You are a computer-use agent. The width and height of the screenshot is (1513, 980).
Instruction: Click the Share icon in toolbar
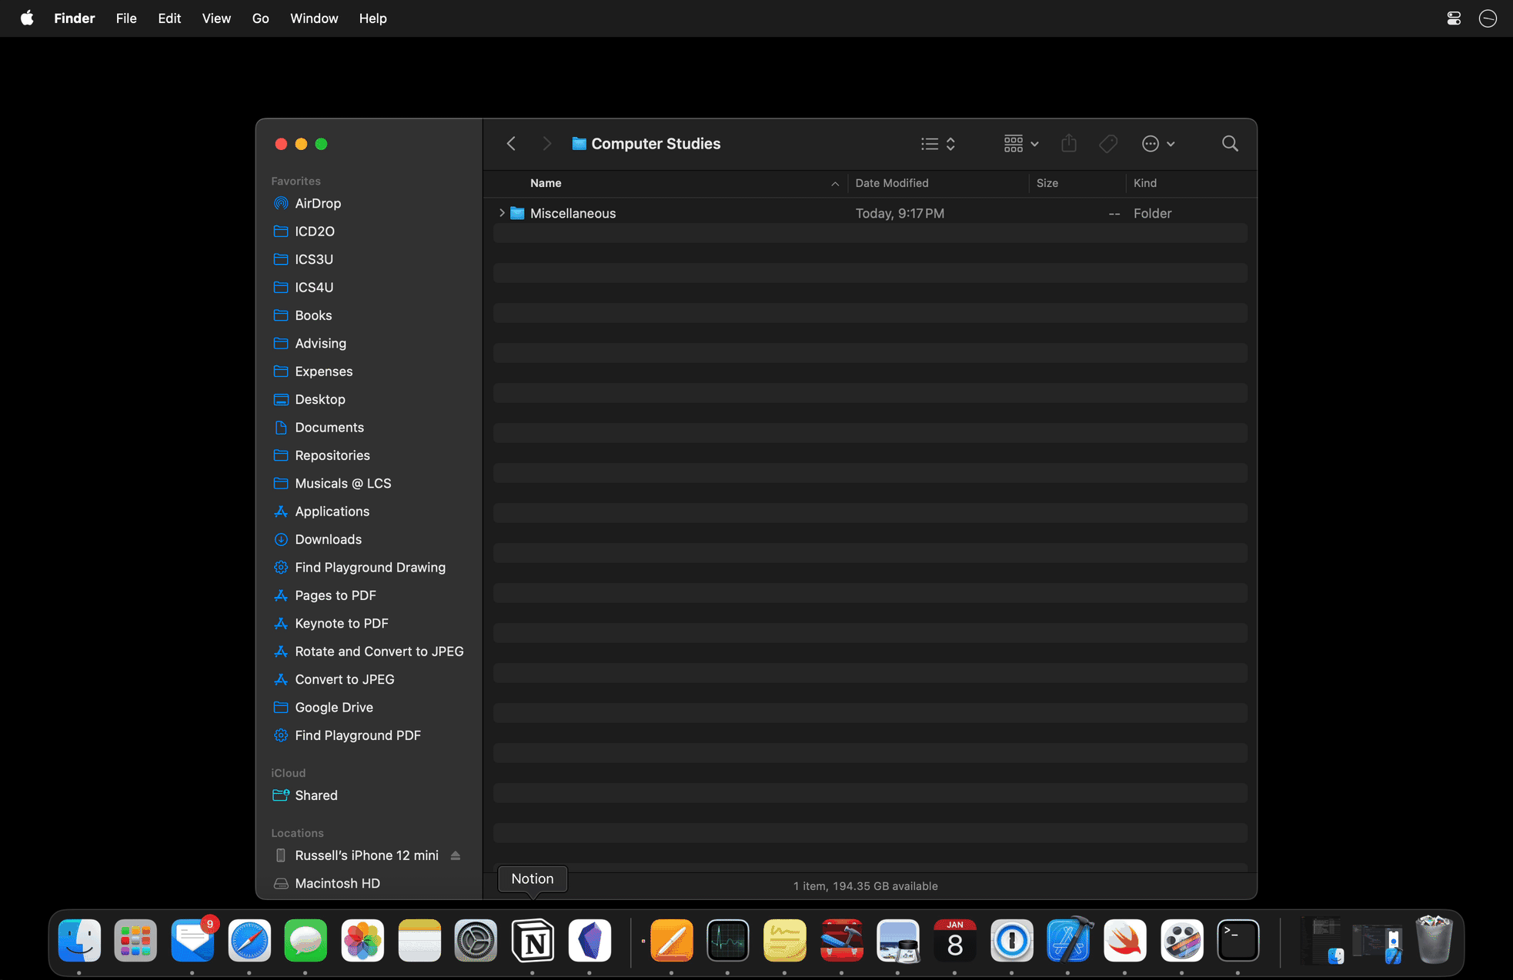point(1068,144)
